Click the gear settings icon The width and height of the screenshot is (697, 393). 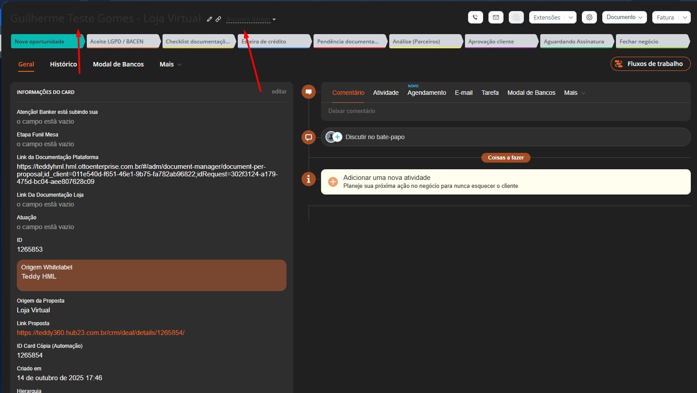(x=589, y=17)
